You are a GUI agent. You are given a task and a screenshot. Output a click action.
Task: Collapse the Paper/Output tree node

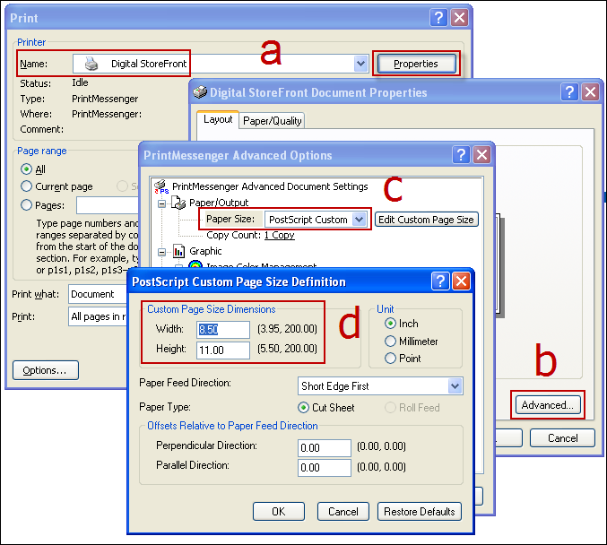tap(161, 203)
